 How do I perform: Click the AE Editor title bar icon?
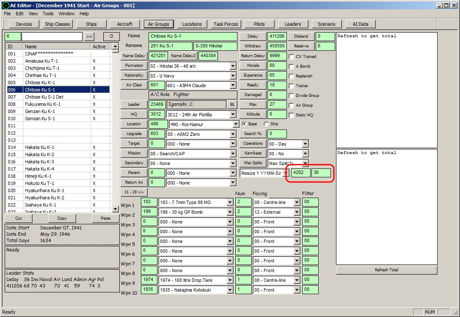click(5, 5)
